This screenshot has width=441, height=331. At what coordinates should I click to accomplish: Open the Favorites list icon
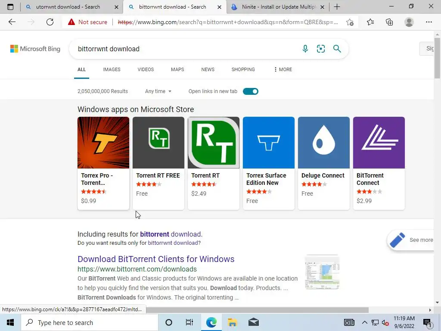[x=370, y=22]
